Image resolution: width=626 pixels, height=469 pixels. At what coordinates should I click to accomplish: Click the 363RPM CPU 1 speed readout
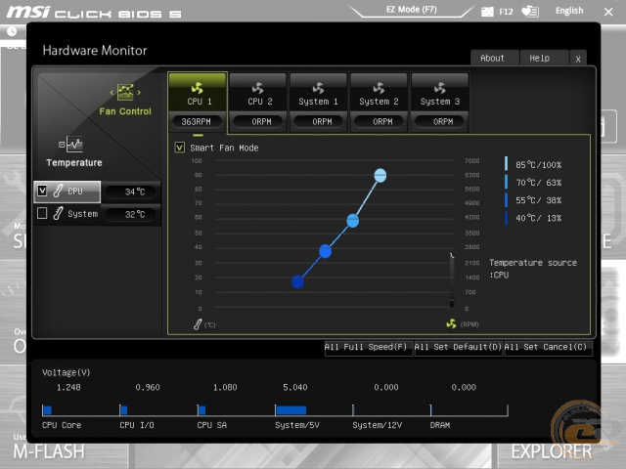click(196, 121)
